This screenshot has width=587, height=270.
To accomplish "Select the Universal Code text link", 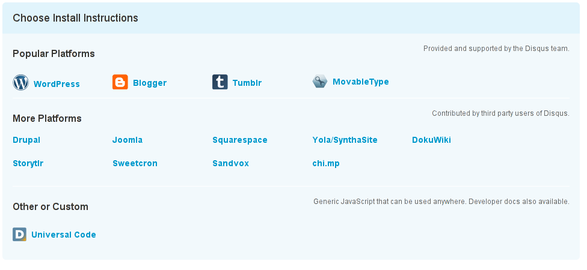I will pyautogui.click(x=64, y=235).
